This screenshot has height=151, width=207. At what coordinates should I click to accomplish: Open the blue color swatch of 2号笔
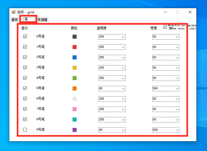(x=74, y=58)
